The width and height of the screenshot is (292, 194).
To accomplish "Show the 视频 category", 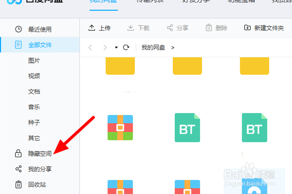I will (34, 76).
